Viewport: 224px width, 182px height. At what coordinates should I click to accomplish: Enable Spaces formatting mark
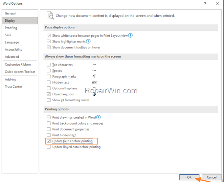tap(49, 71)
